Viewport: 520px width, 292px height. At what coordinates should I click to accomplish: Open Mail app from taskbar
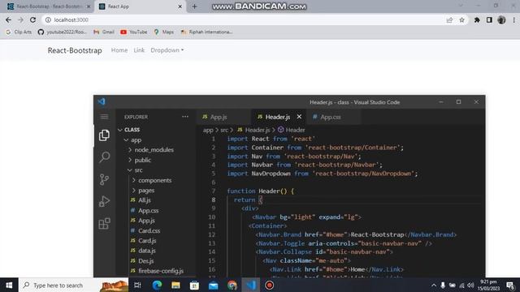[x=213, y=285]
